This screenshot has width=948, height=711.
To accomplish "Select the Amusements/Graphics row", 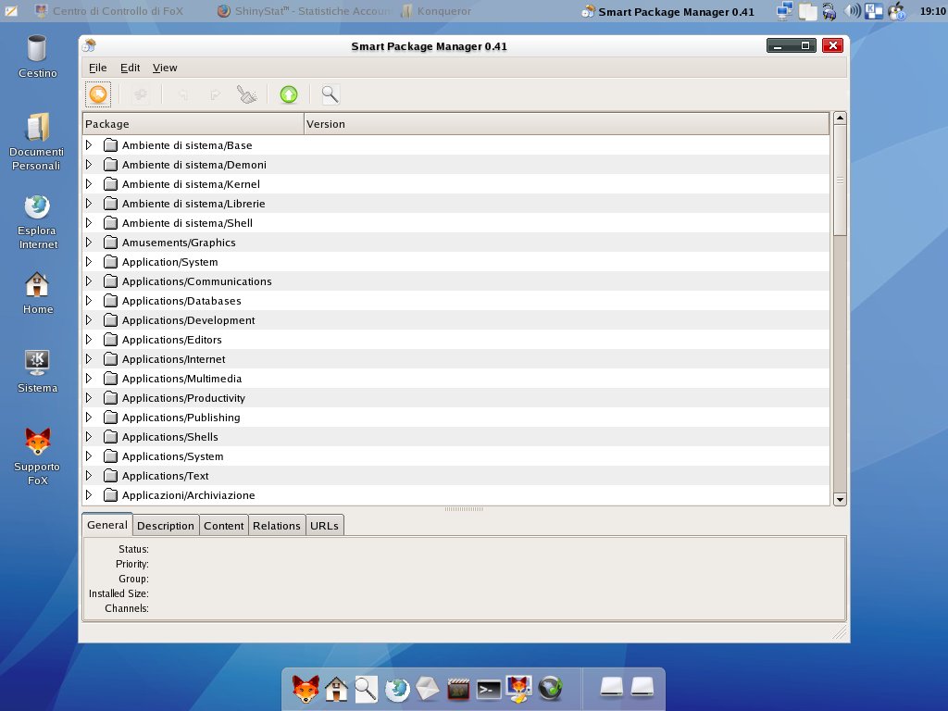I will (x=455, y=243).
